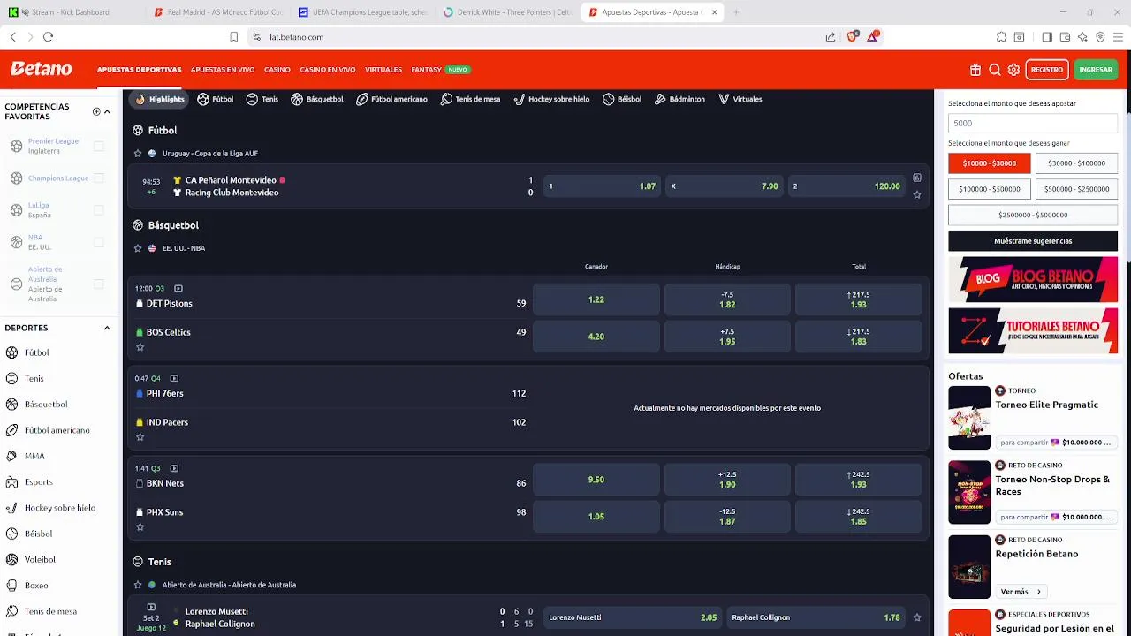Select the $30000 - $100000 win range
This screenshot has height=636, width=1131.
(1076, 163)
